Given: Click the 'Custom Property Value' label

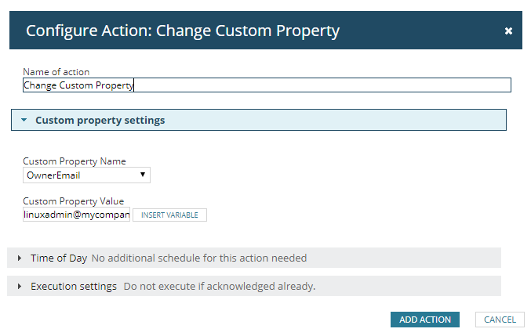Looking at the screenshot, I should tap(74, 201).
